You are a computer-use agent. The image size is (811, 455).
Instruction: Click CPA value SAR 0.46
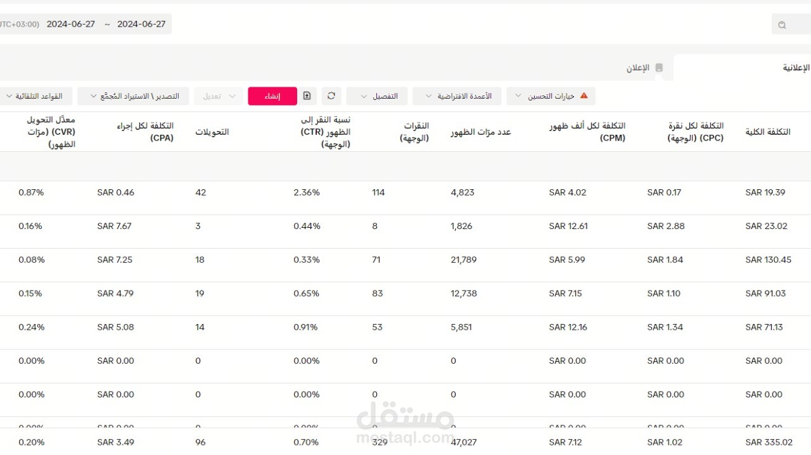click(x=116, y=192)
